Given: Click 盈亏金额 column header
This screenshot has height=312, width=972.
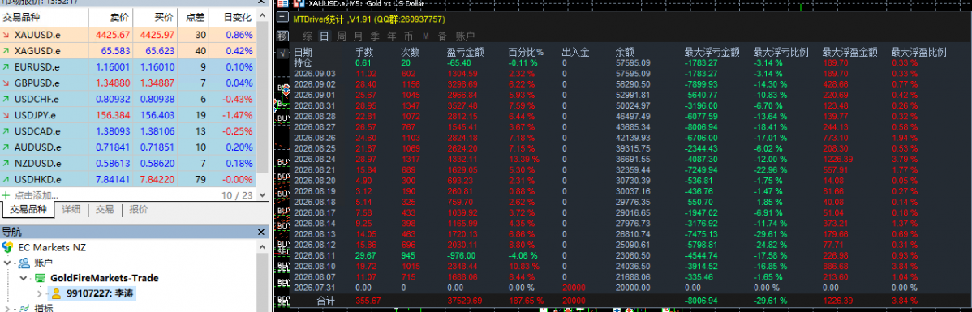Looking at the screenshot, I should coord(466,53).
